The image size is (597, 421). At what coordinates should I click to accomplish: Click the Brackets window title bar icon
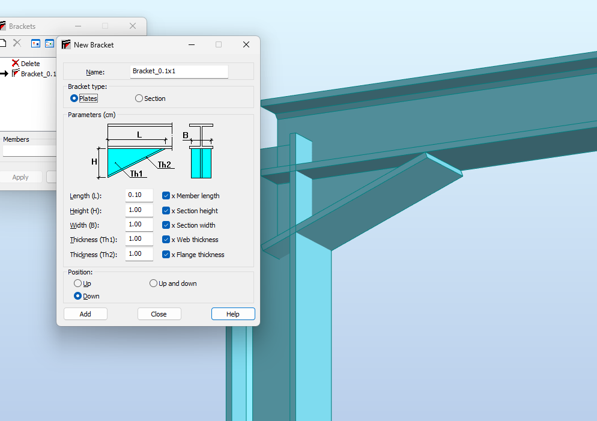tap(5, 25)
